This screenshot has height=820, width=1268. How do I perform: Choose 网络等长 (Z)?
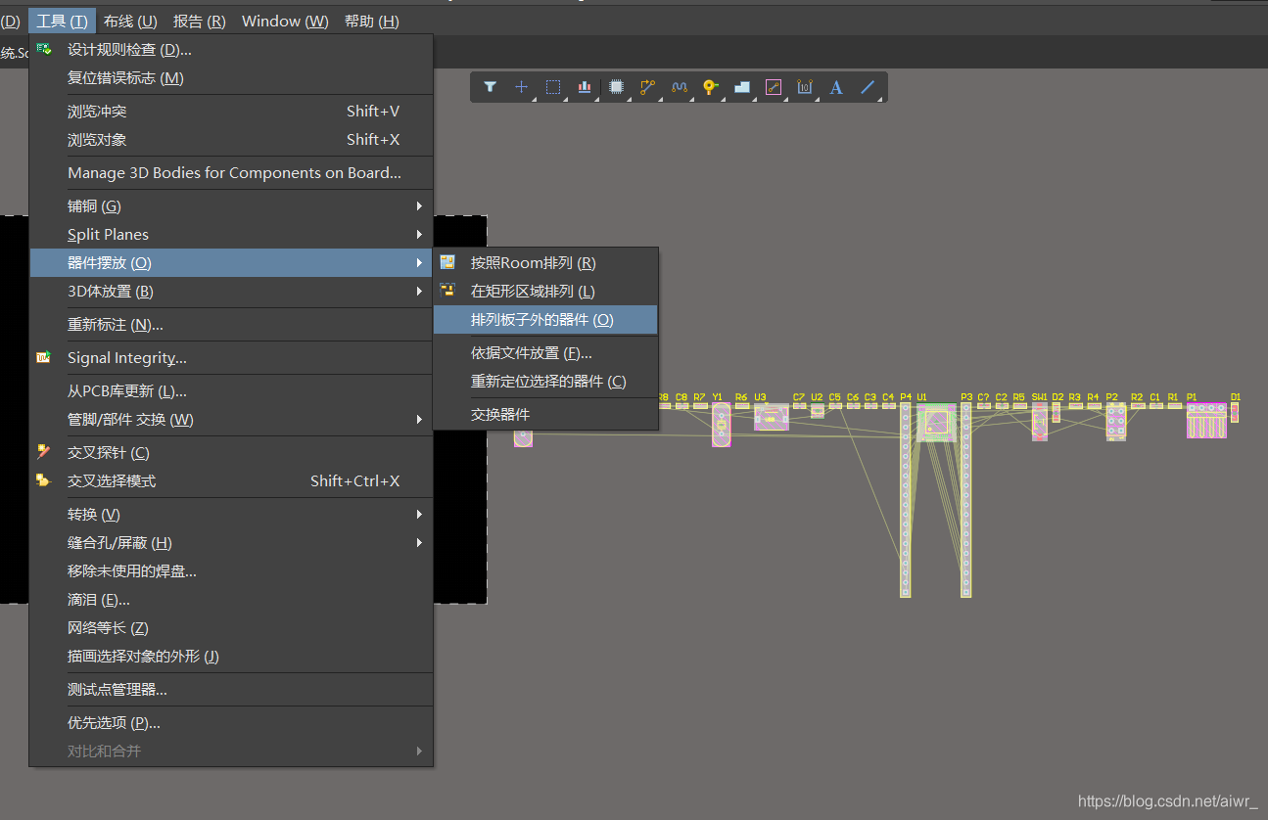[x=231, y=627]
